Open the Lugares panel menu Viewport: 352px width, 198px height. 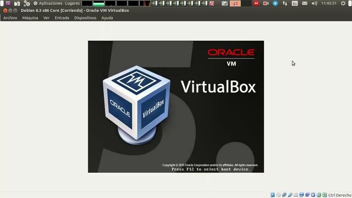tap(72, 3)
